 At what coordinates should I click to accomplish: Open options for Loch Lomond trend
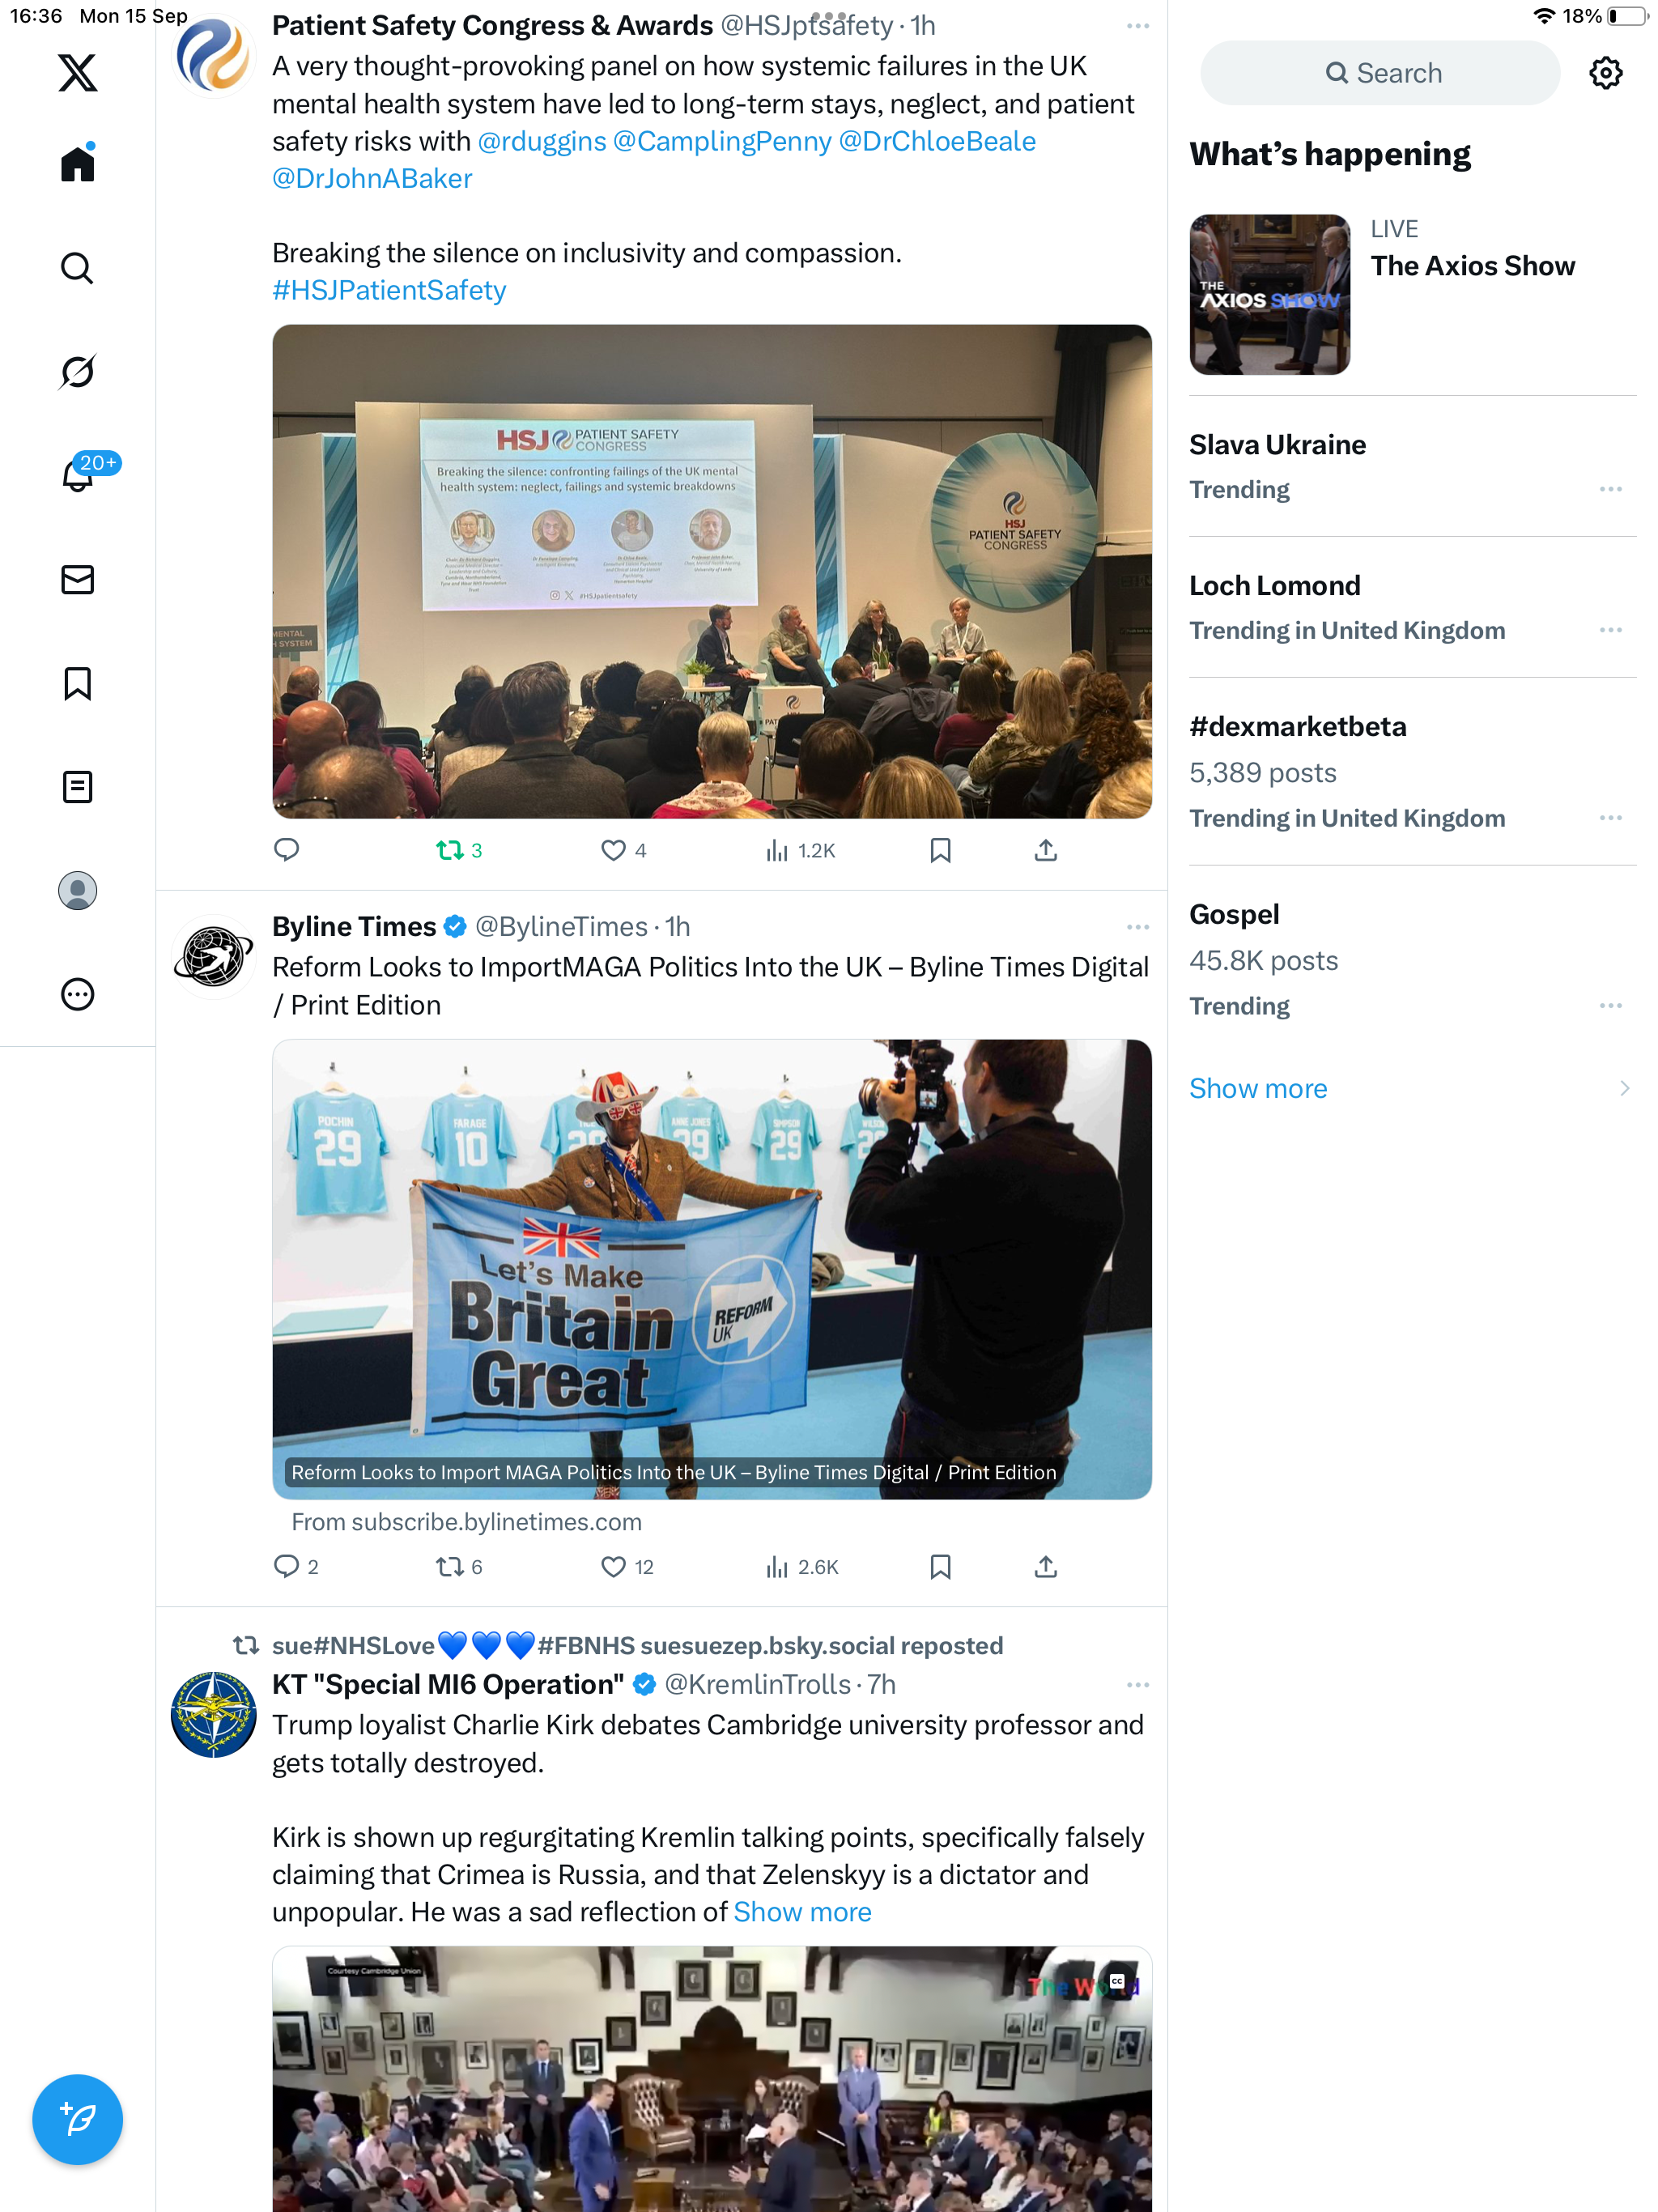pyautogui.click(x=1610, y=630)
